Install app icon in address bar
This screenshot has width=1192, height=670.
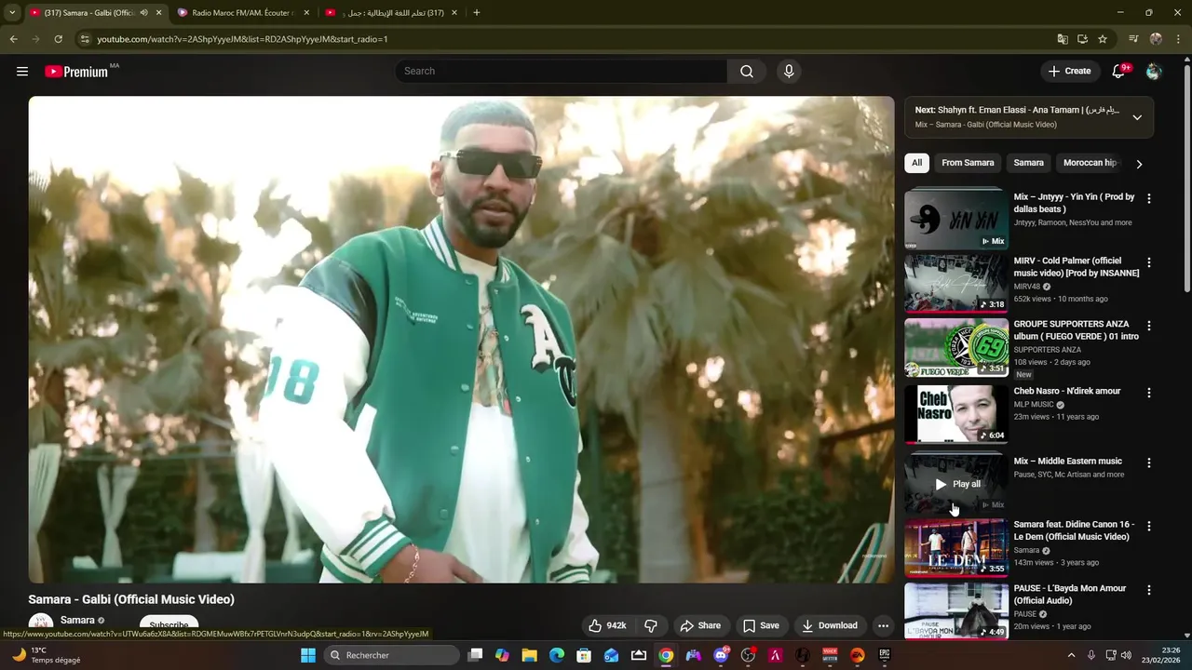click(x=1082, y=39)
